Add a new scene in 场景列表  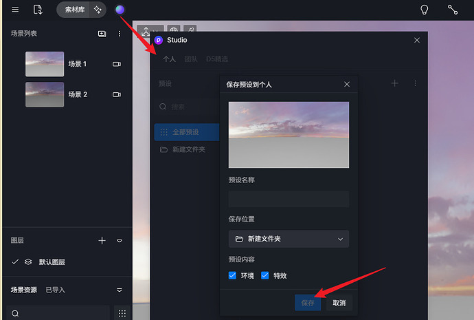click(102, 34)
